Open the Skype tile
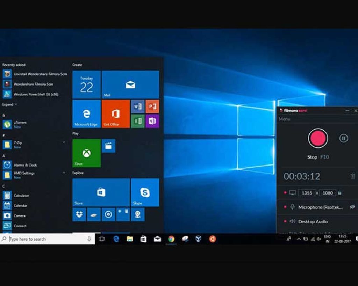The width and height of the screenshot is (358, 286). coord(145,192)
